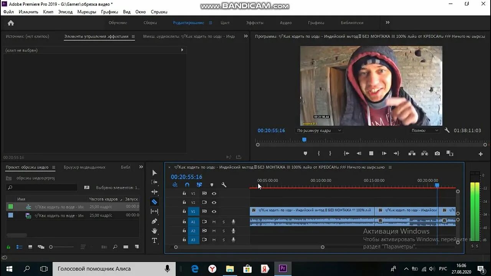Switch to the Цвет workspace tab
This screenshot has width=491, height=276.
click(225, 22)
